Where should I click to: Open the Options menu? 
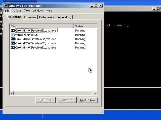coord(17,10)
